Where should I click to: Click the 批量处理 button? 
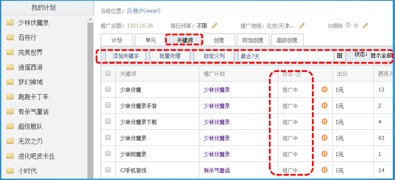[x=170, y=56]
